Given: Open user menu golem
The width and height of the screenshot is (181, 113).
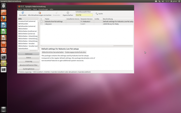Looking at the screenshot, I should (174, 1).
